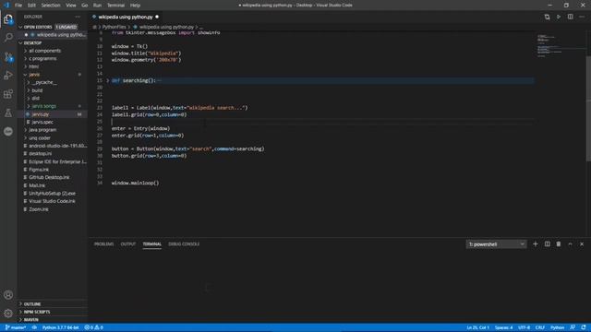Screen dimensions: 591x332
Task: Click the Python 3.7.7 64-bit interpreter selector
Action: point(60,327)
